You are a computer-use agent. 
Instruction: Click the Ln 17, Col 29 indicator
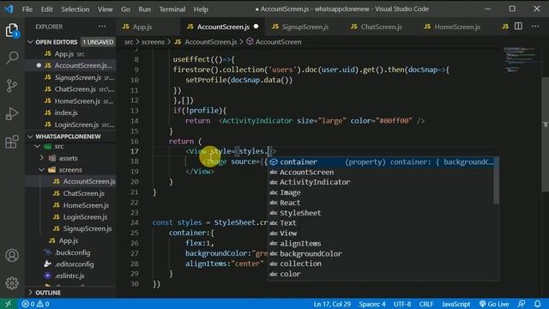point(332,304)
